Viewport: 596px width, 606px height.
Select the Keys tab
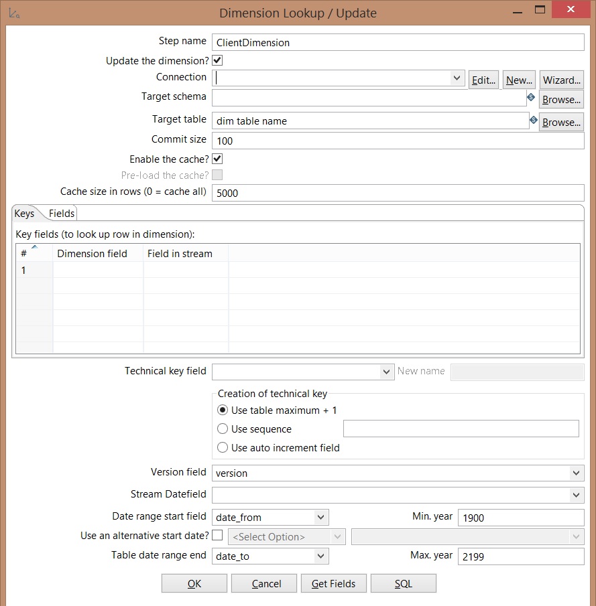point(25,214)
